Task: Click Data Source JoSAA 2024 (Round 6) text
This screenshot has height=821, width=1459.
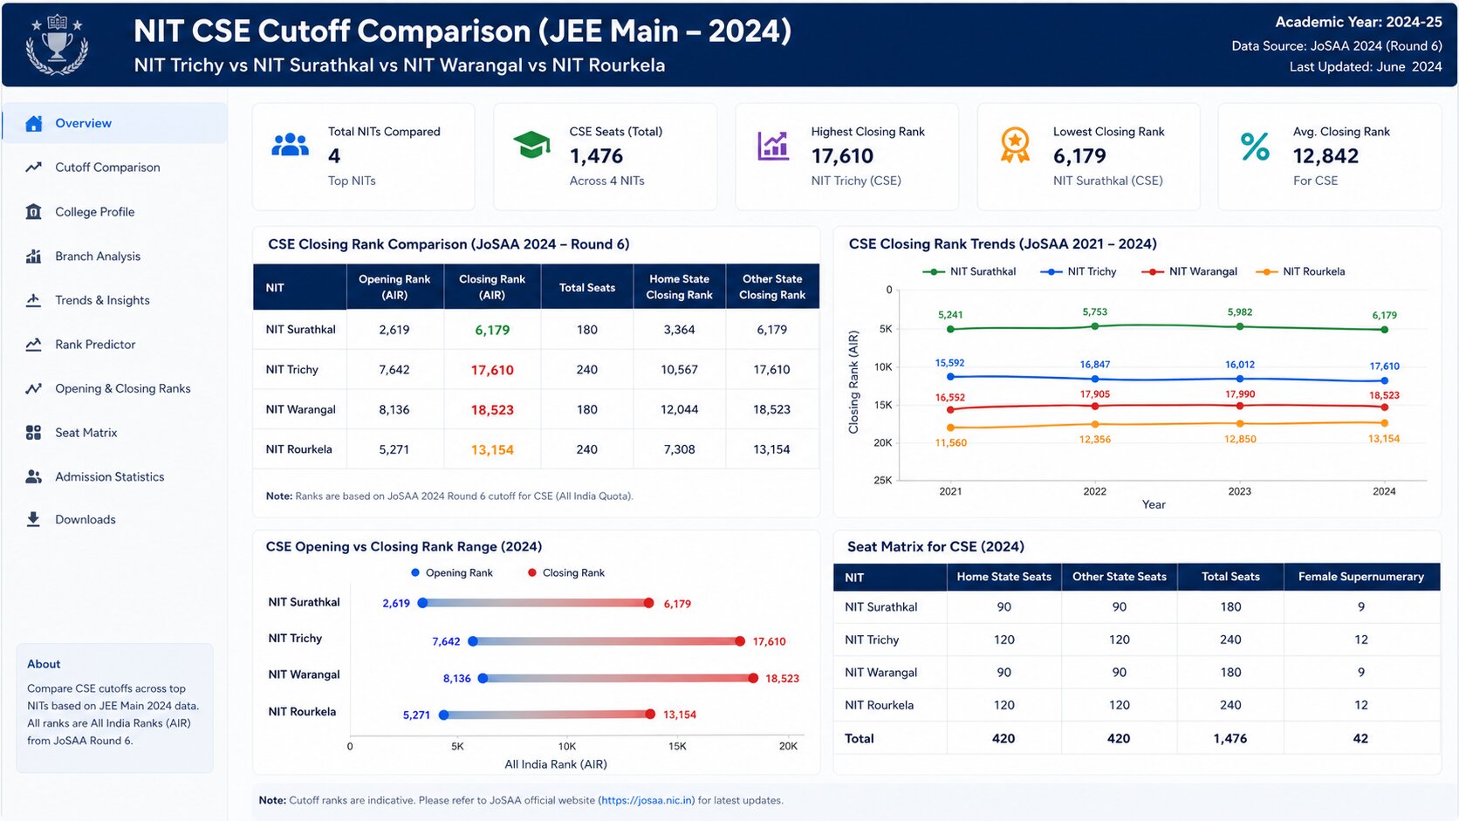Action: [x=1337, y=45]
